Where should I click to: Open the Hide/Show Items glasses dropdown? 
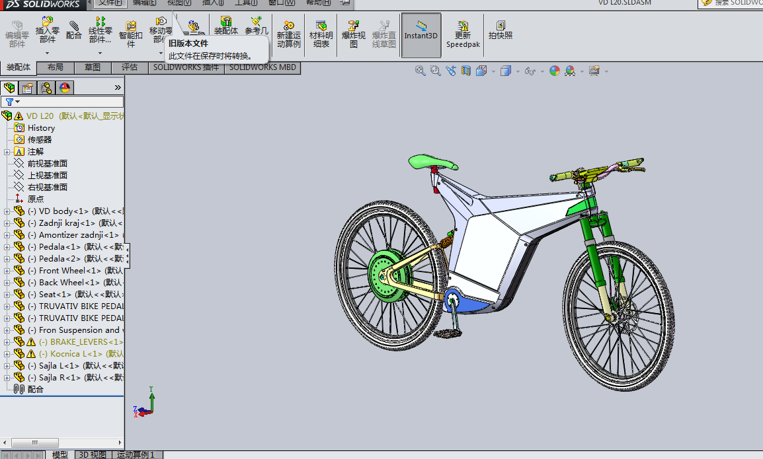(530, 71)
